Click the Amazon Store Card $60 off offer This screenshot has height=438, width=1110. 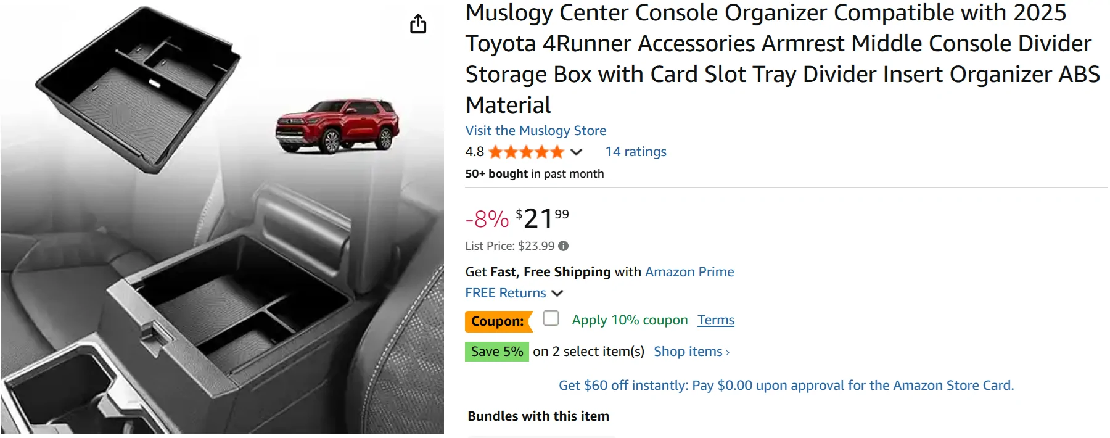click(786, 386)
